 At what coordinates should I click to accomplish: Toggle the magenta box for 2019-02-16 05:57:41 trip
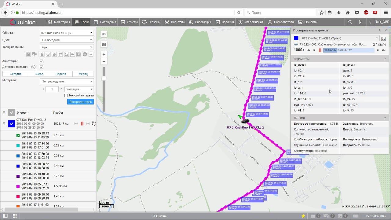[x=18, y=186]
